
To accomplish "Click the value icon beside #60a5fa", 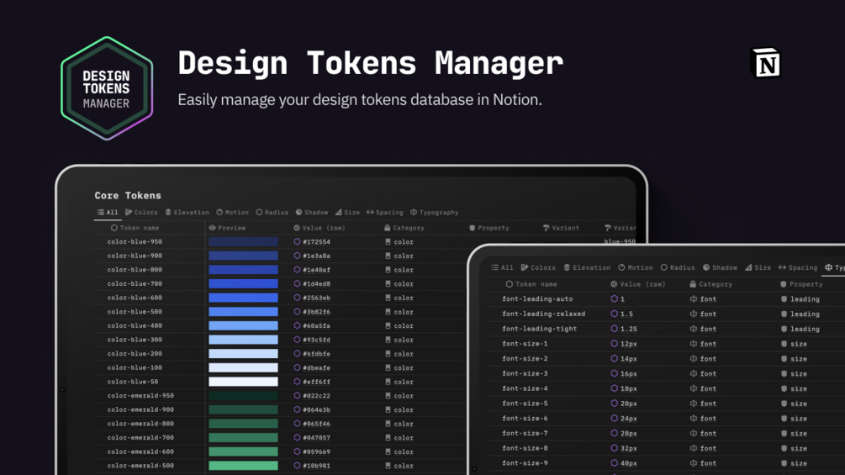I will click(x=297, y=326).
